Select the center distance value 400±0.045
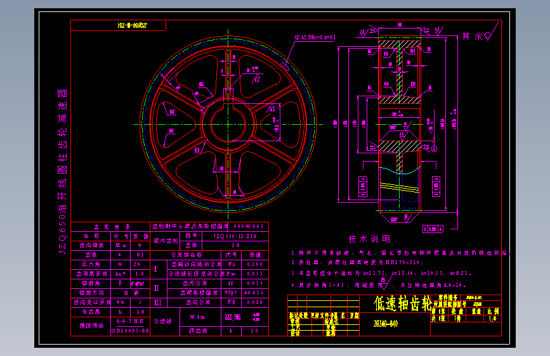Screen dimensions: 550x356 tap(249, 226)
